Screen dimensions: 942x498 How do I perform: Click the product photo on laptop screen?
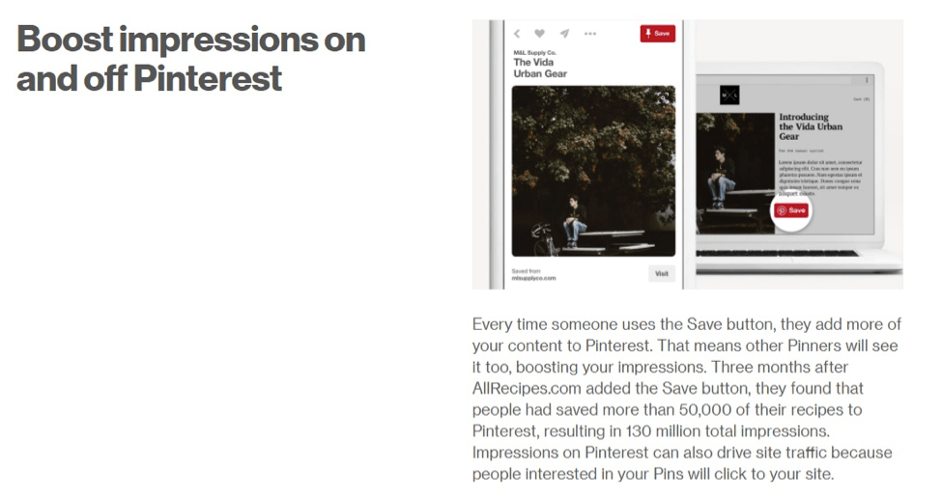(735, 173)
